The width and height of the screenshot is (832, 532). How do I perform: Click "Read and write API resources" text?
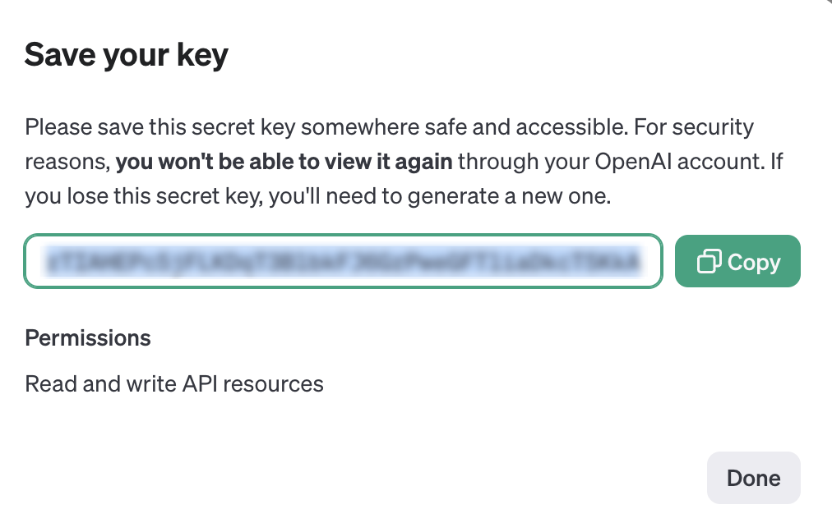tap(174, 383)
